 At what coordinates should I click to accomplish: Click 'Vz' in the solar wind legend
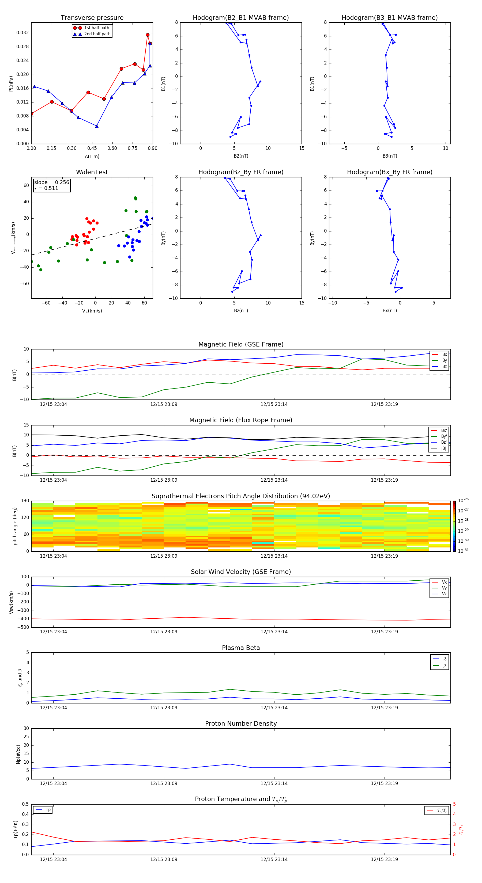pyautogui.click(x=444, y=594)
